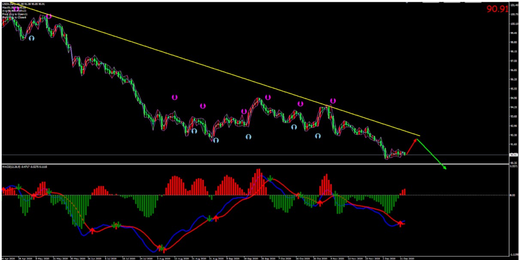The width and height of the screenshot is (519, 260).
Task: Select the rightmost blue buy arrow marker
Action: 318,136
